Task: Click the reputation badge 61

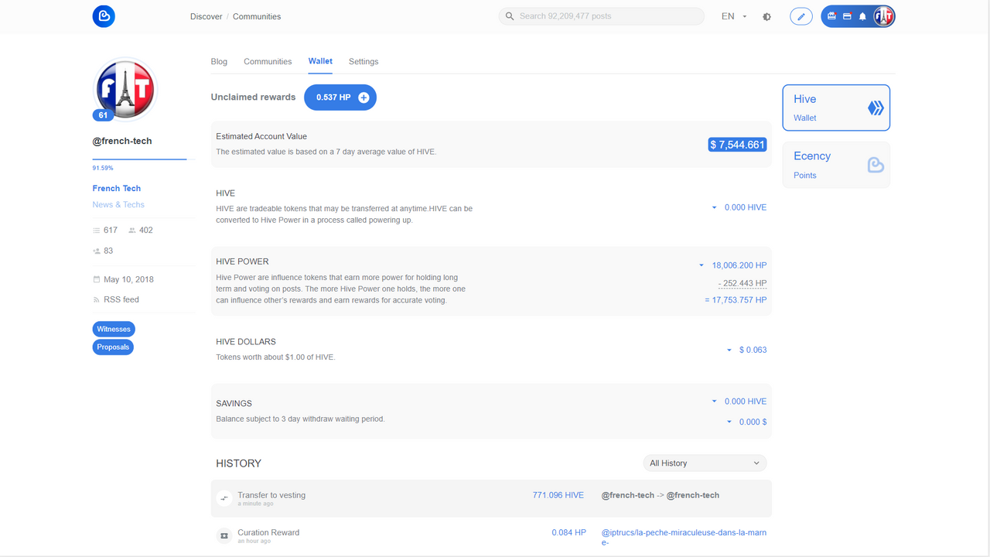Action: [104, 115]
